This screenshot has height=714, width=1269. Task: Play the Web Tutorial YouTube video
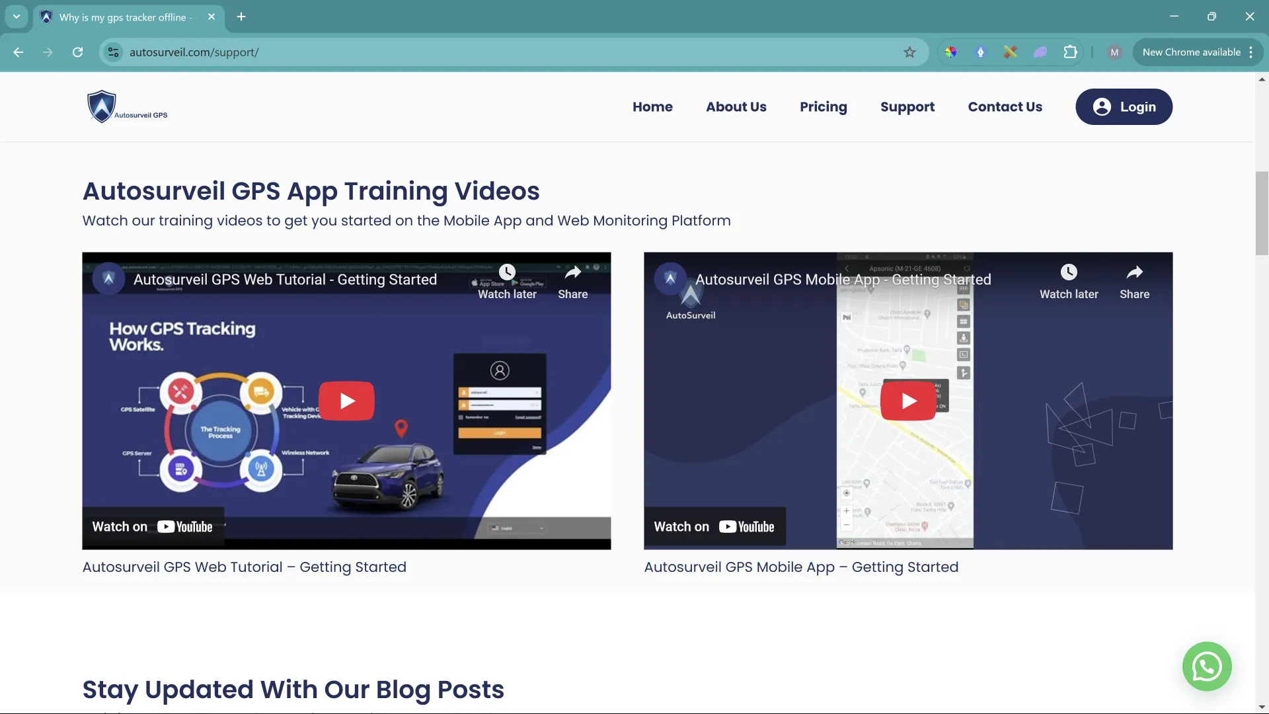346,401
